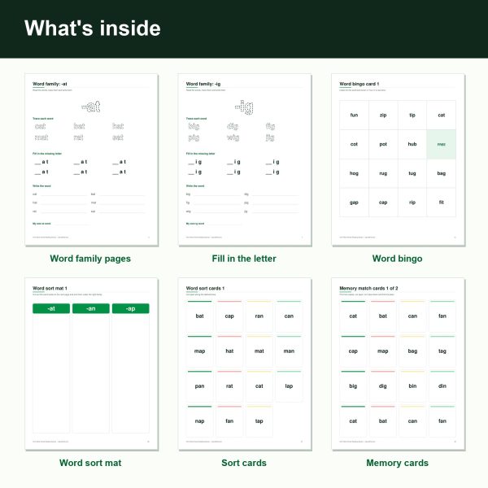
Task: Click the "hat" card on Word sort cards
Action: pos(229,351)
